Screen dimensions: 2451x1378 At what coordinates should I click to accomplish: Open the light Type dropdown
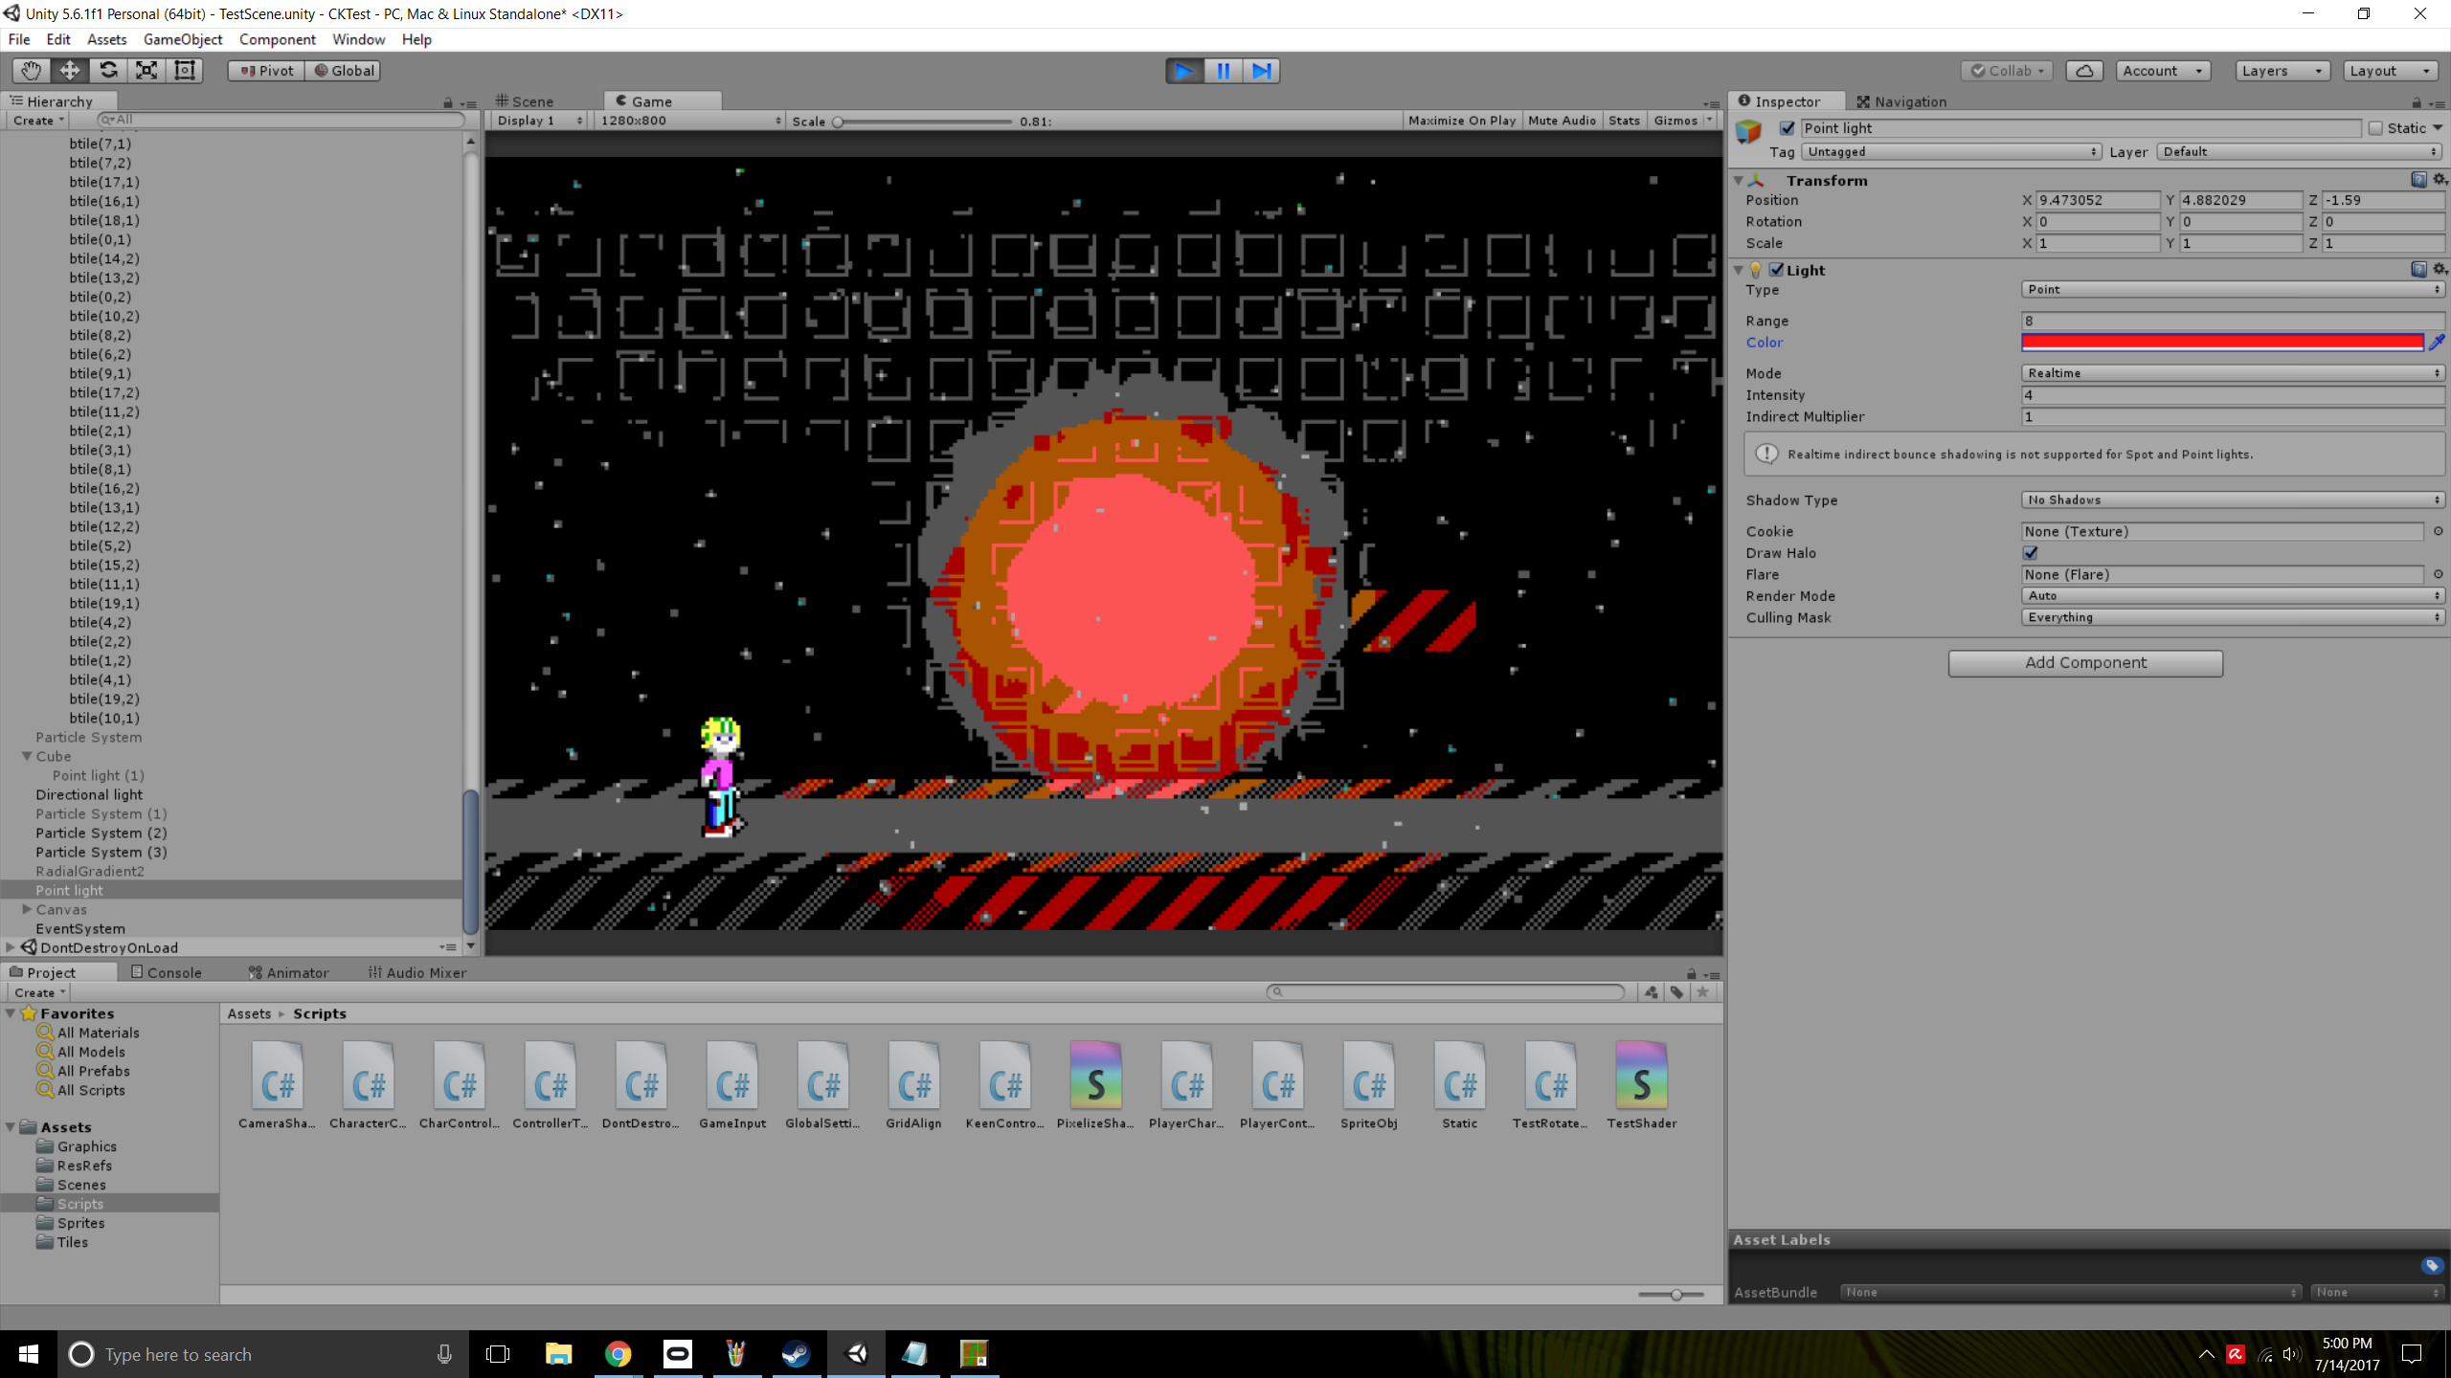click(x=2233, y=289)
